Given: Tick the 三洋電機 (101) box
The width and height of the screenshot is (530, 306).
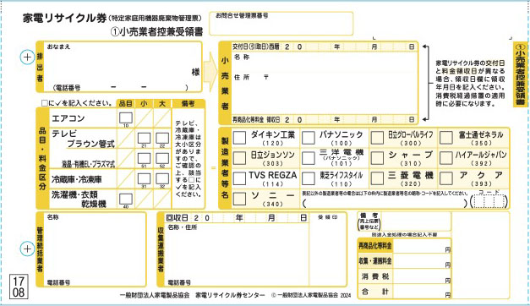Looking at the screenshot, I should point(309,158).
